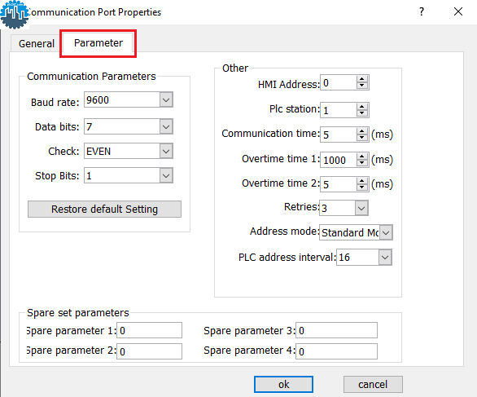Image resolution: width=477 pixels, height=397 pixels.
Task: Open the Check parity dropdown
Action: 166,151
